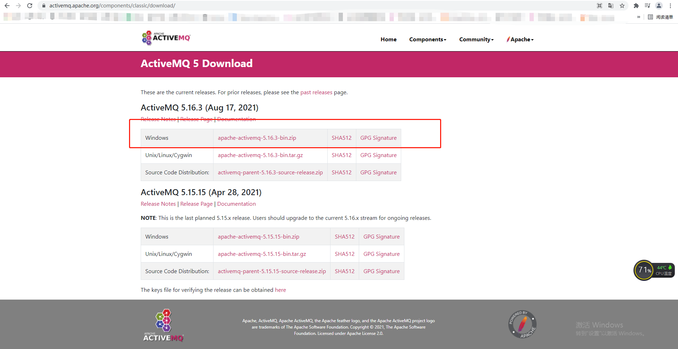The image size is (678, 349).
Task: Click the CPU temperature widget
Action: coord(654,270)
